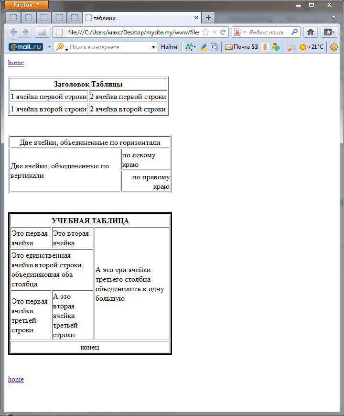Open the orange Firefox application menu
Image resolution: width=344 pixels, height=416 pixels.
[x=26, y=5]
